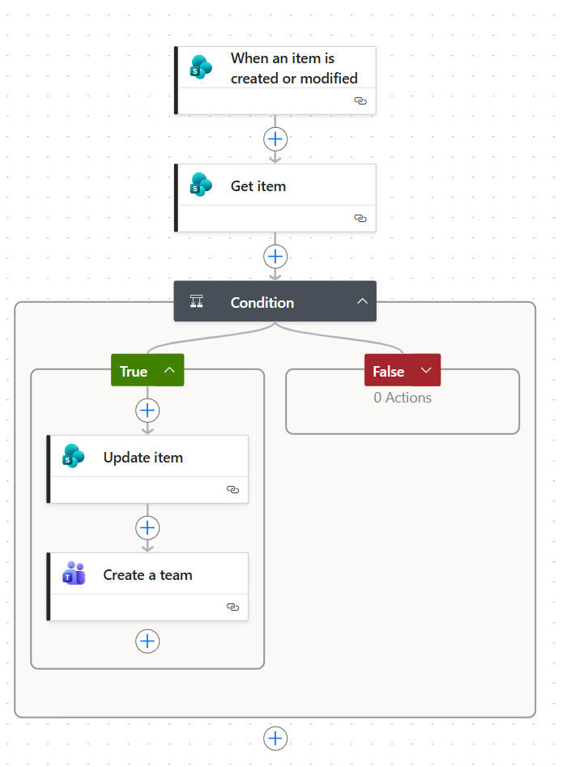Select the Get item action title

point(258,186)
